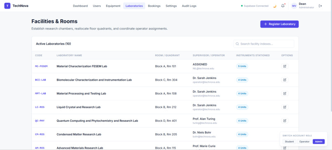This screenshot has width=332, height=150.
Task: Open the Bookings tab
Action: (x=154, y=6)
